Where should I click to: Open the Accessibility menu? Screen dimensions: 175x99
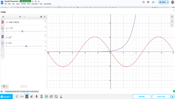[48, 4]
